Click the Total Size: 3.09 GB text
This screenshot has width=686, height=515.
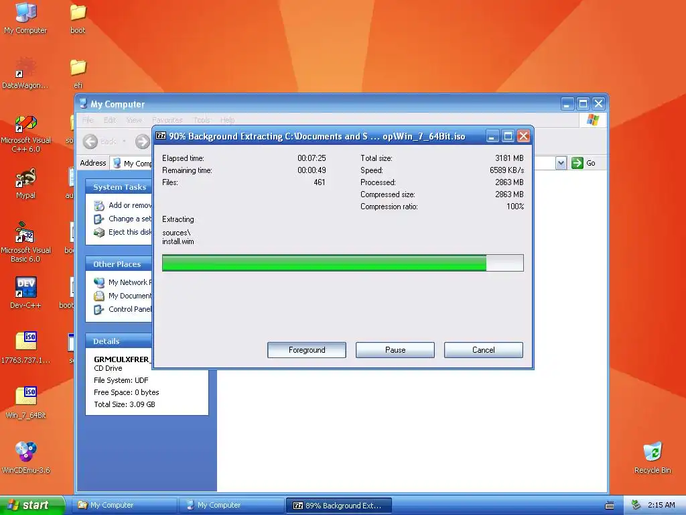point(124,404)
